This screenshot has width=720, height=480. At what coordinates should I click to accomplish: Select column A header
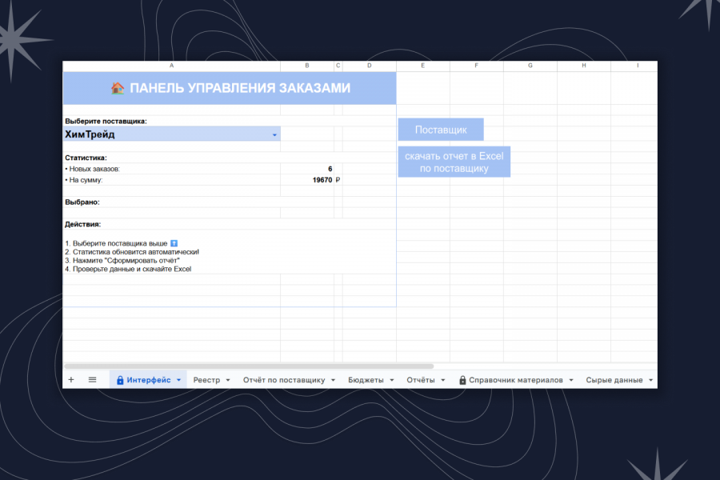click(171, 66)
